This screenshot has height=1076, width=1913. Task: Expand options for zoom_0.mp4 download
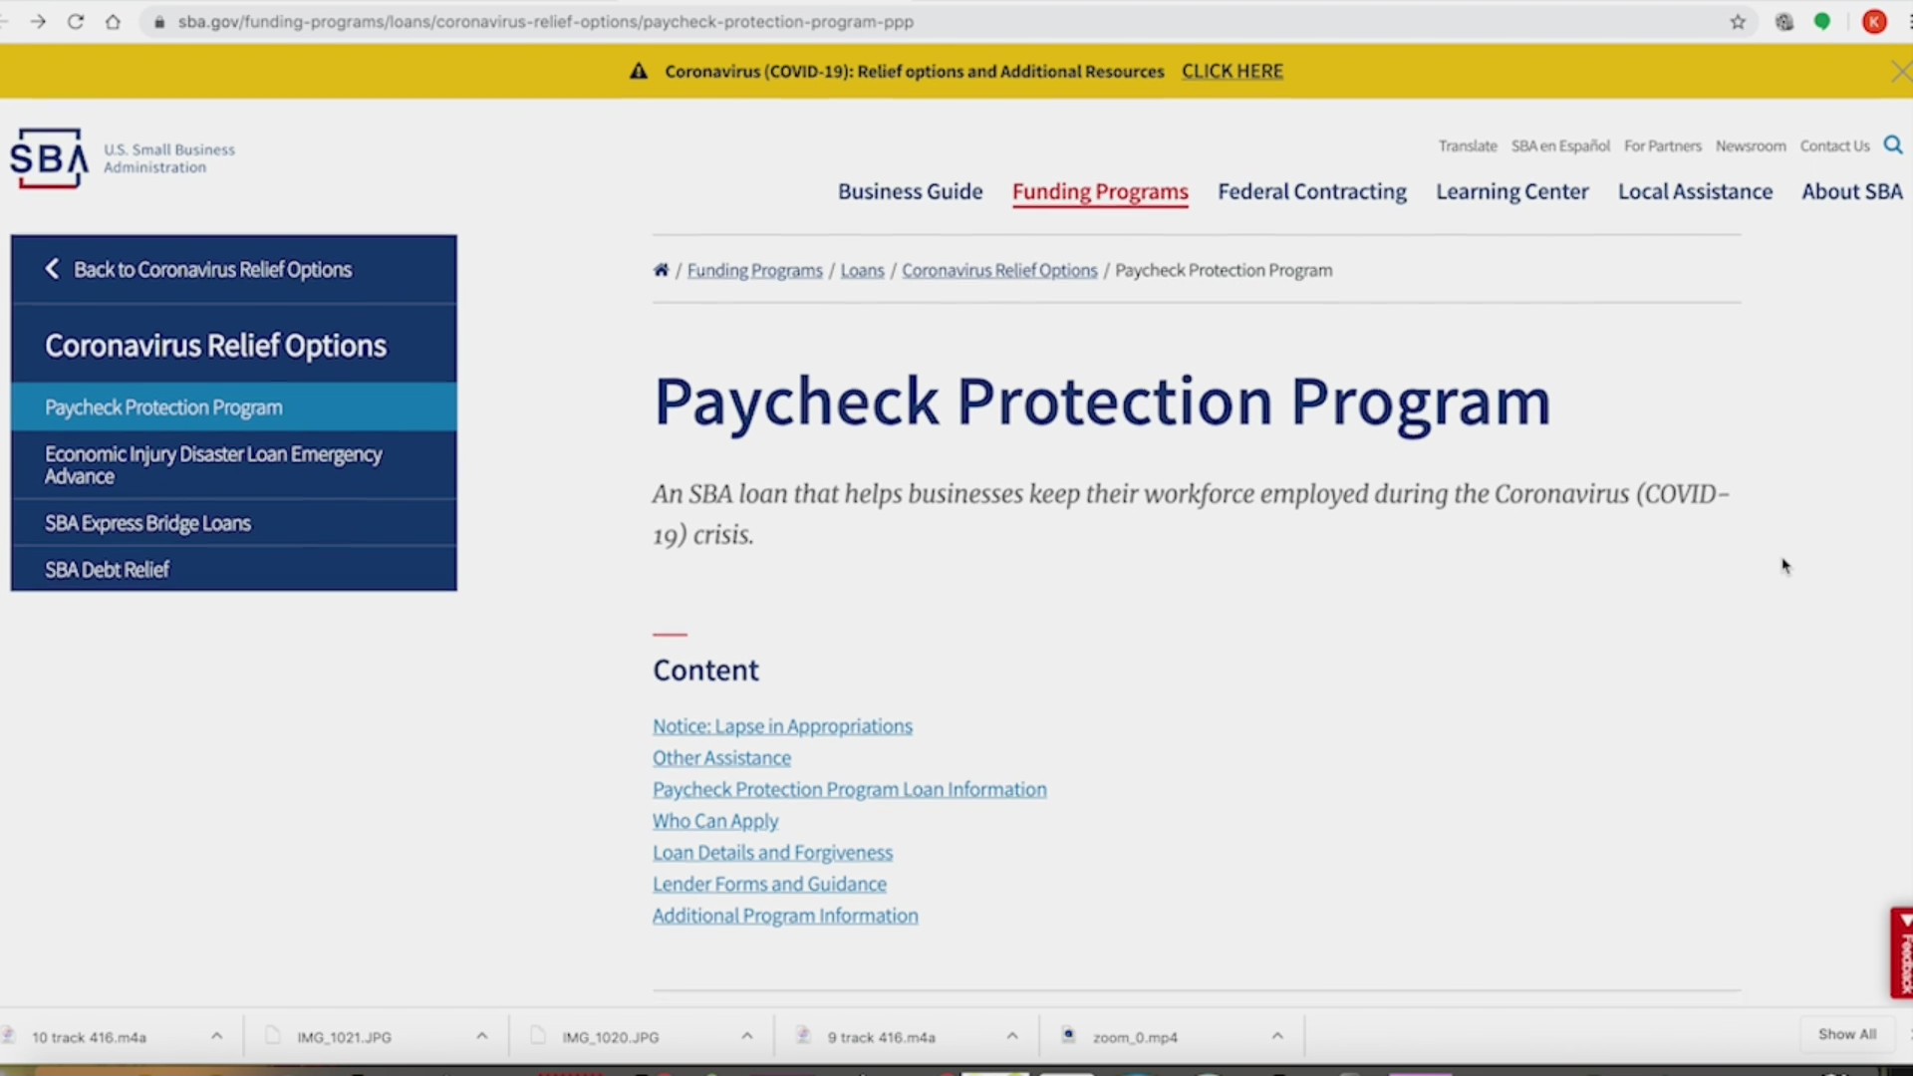point(1276,1036)
